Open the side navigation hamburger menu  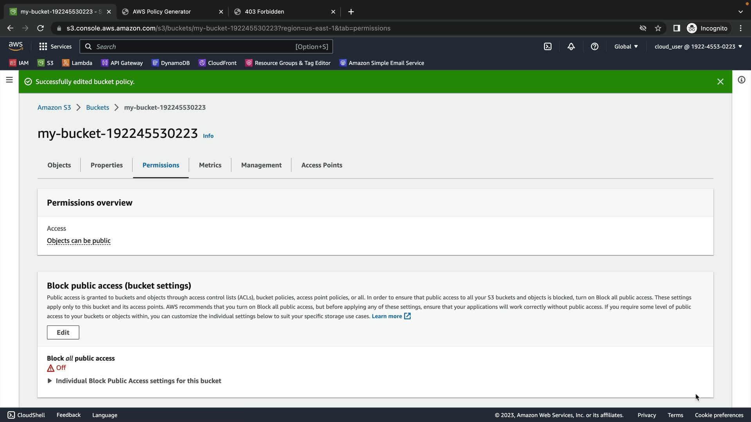point(9,80)
